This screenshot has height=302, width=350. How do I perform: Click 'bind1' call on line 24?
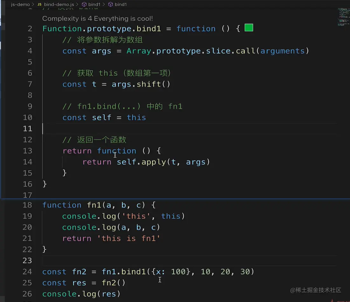point(134,272)
